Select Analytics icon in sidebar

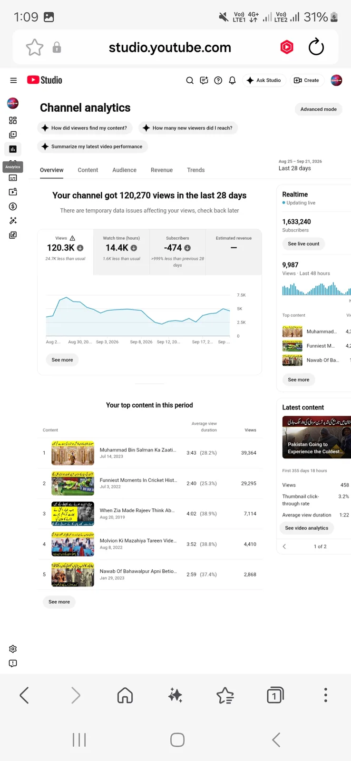(13, 149)
